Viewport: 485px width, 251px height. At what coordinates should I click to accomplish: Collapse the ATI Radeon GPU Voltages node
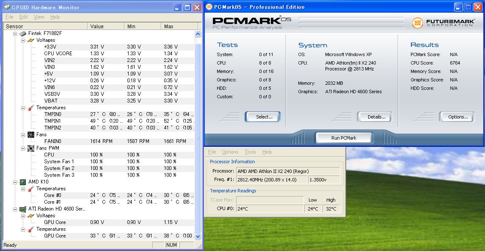tap(23, 216)
